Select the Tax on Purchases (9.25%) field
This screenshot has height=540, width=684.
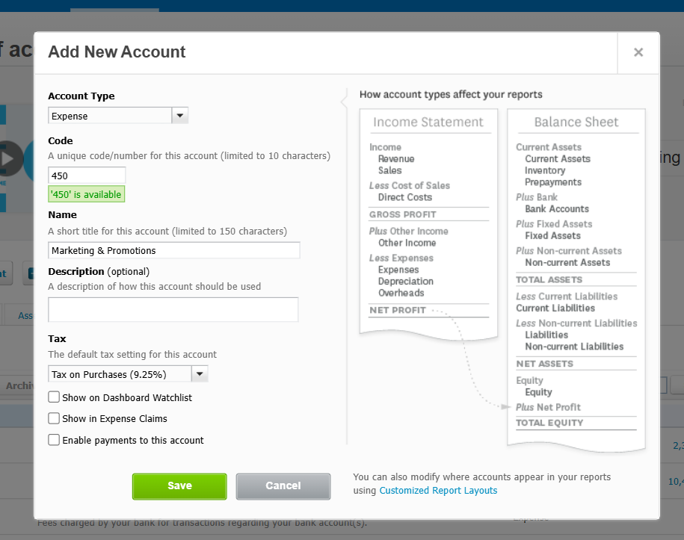click(120, 374)
